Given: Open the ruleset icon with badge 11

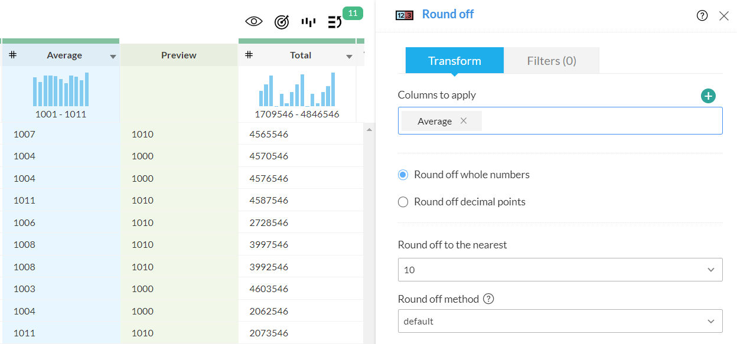Looking at the screenshot, I should pos(335,22).
